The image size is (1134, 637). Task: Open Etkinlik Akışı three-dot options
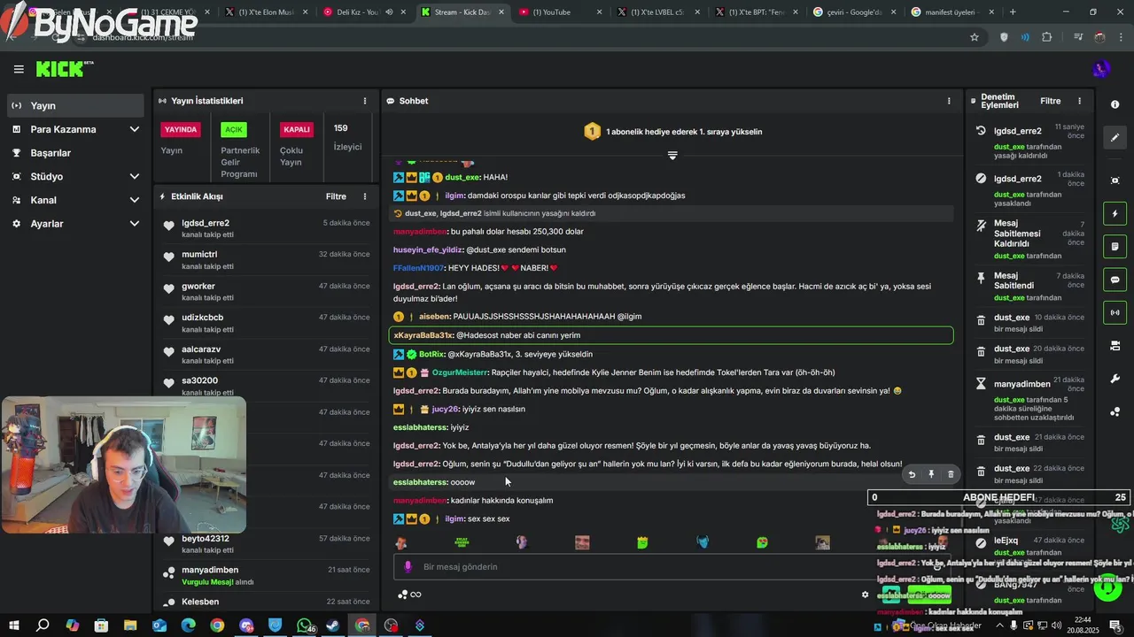[364, 196]
